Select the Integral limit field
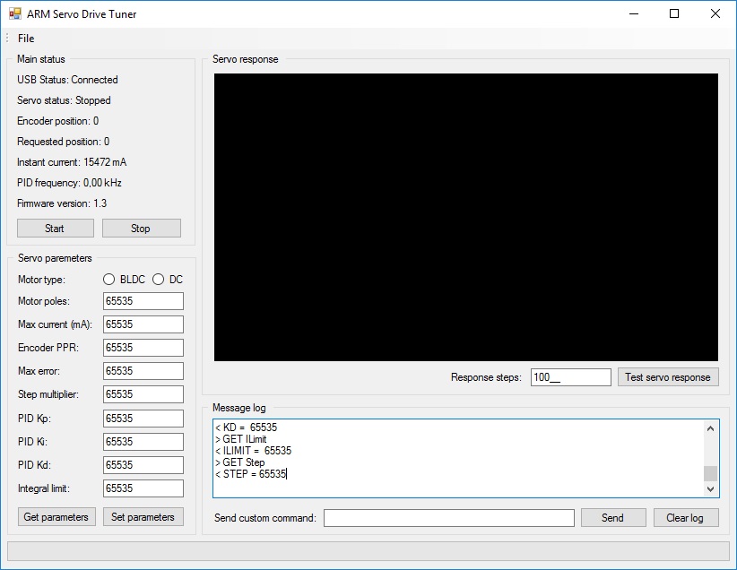The image size is (737, 570). [143, 488]
